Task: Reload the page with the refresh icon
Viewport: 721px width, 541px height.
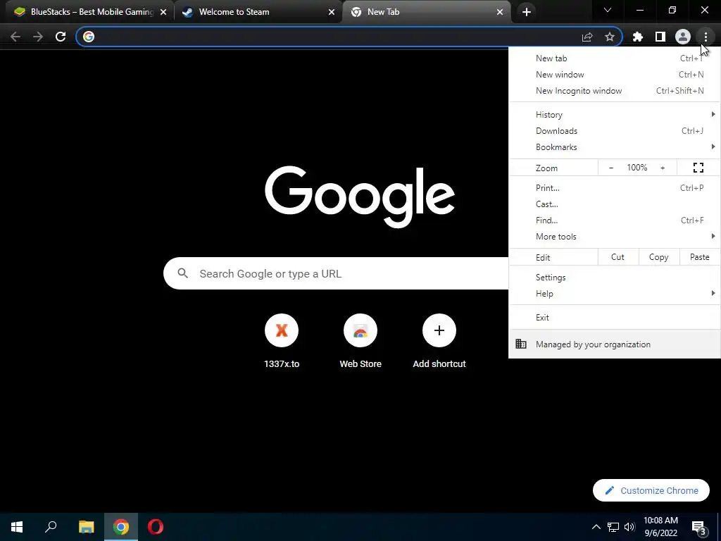Action: pos(61,37)
